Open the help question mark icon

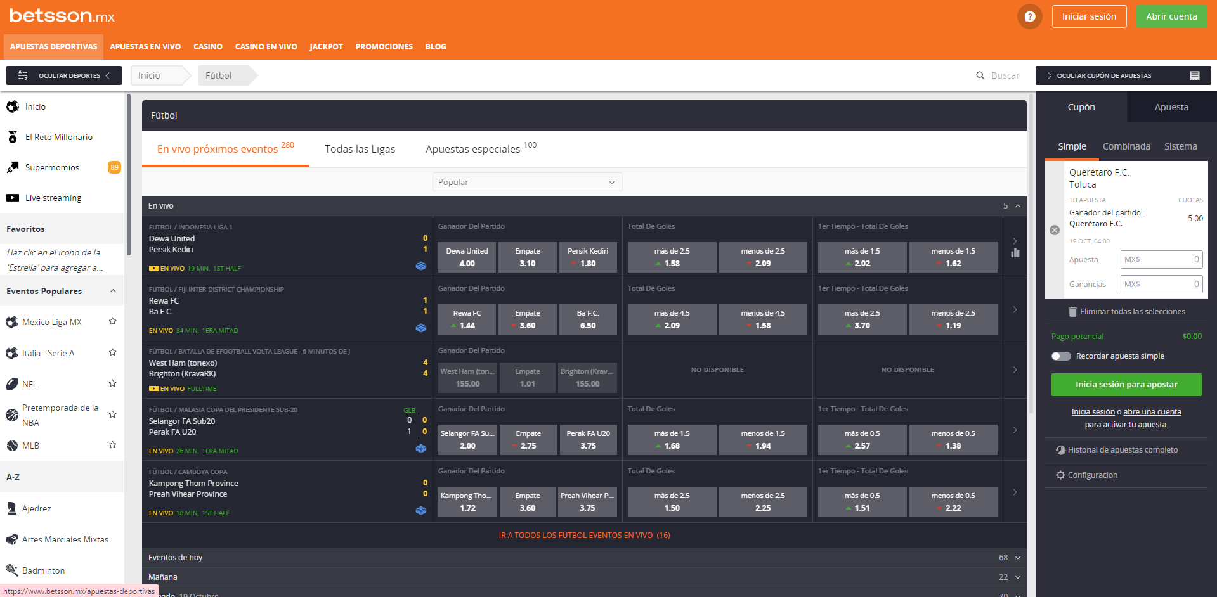click(1030, 16)
